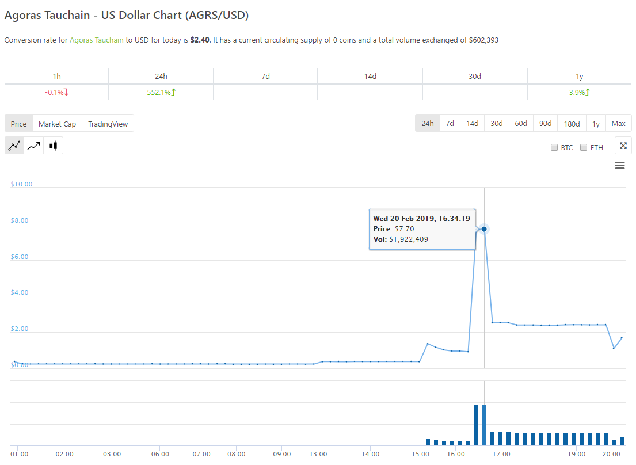Click the 3.9% one-year change value
This screenshot has width=636, height=465.
(x=579, y=93)
